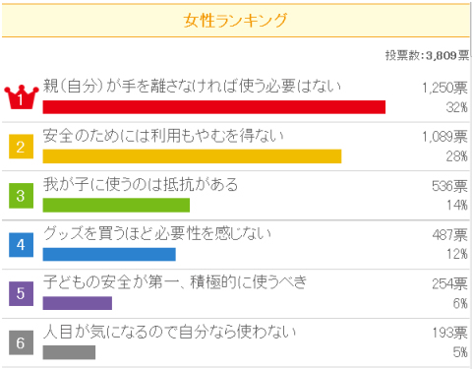Image resolution: width=472 pixels, height=369 pixels.
Task: Select option 親(自分)が手を離さなければ使う必要はない
Action: point(192,86)
